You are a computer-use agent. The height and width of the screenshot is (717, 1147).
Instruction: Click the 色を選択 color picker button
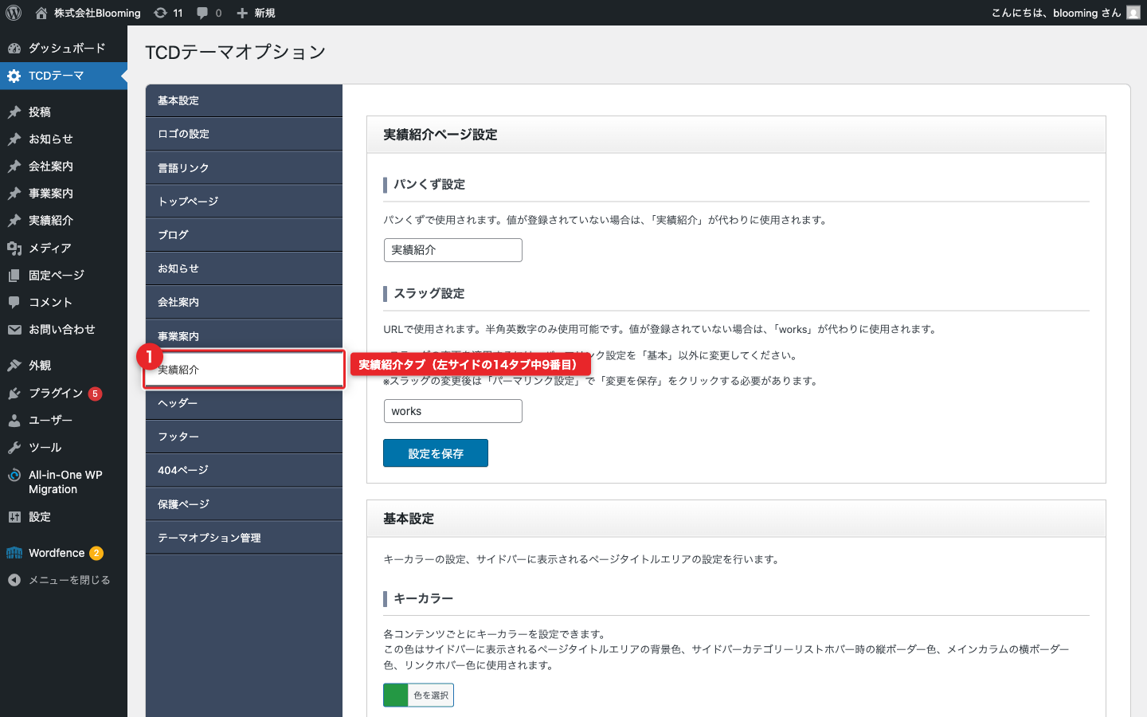[431, 695]
